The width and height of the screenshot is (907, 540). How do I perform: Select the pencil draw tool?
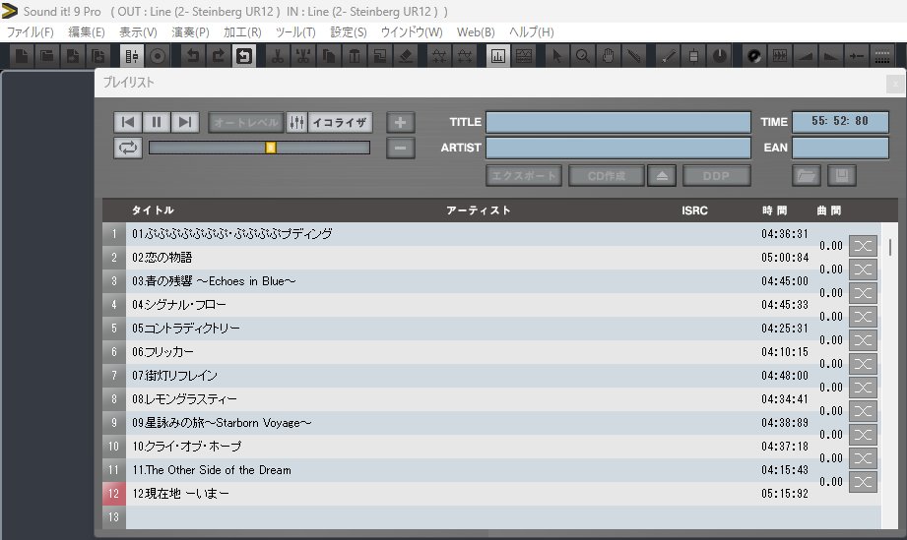pos(668,56)
